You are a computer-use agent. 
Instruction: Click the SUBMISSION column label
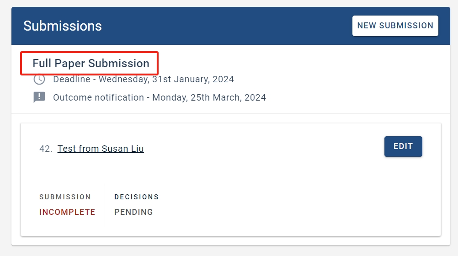65,197
